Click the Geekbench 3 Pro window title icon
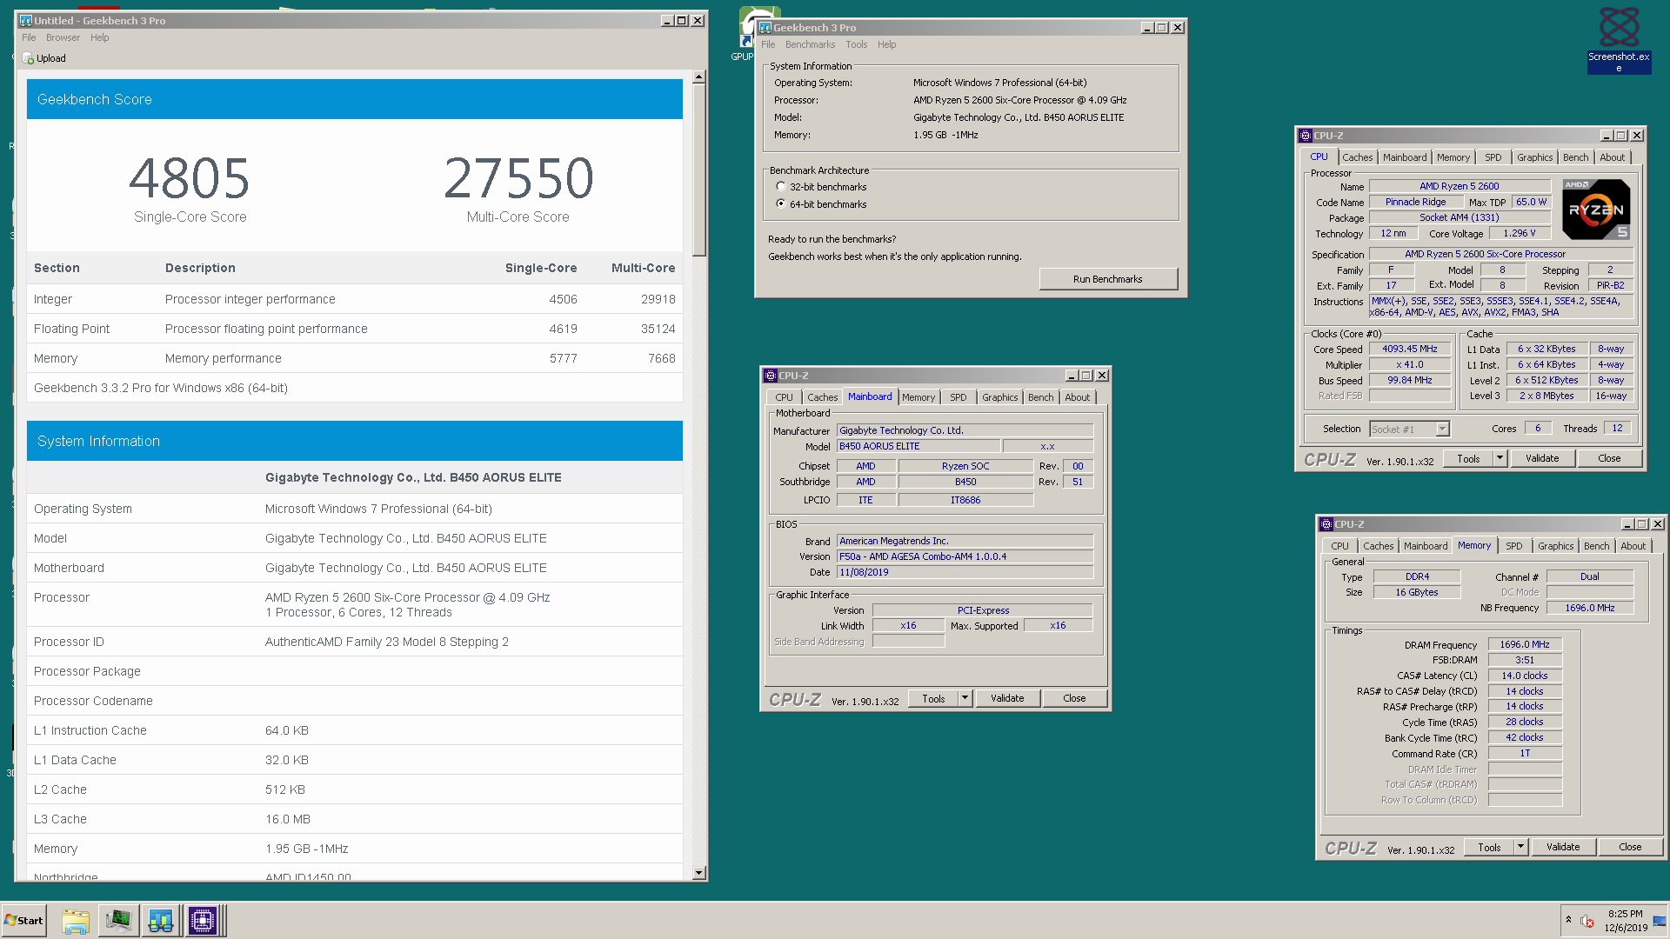The image size is (1670, 939). pyautogui.click(x=765, y=27)
